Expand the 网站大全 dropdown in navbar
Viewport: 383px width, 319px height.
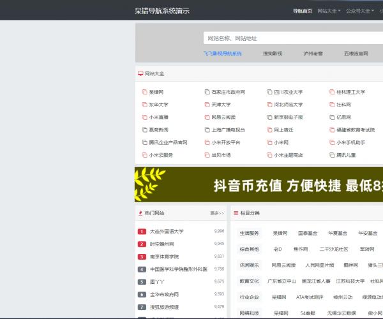[x=329, y=11]
